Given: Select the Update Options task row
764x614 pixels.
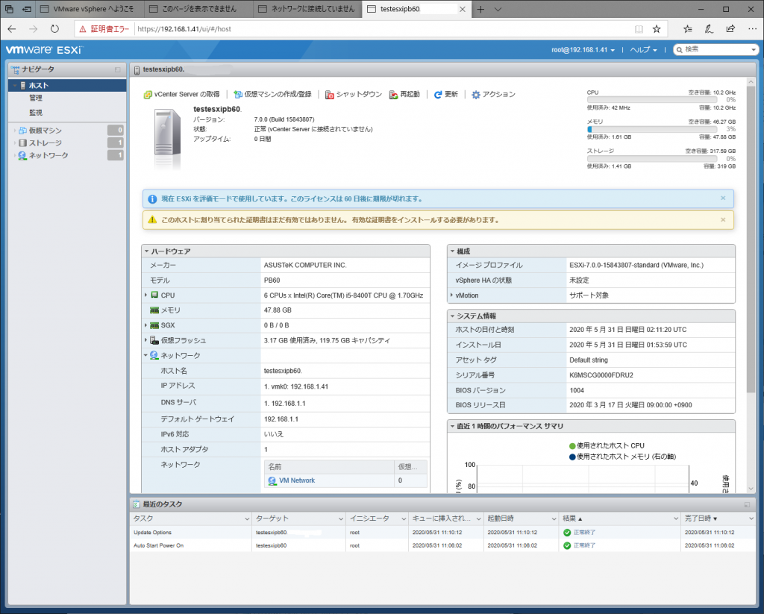Looking at the screenshot, I should click(442, 533).
